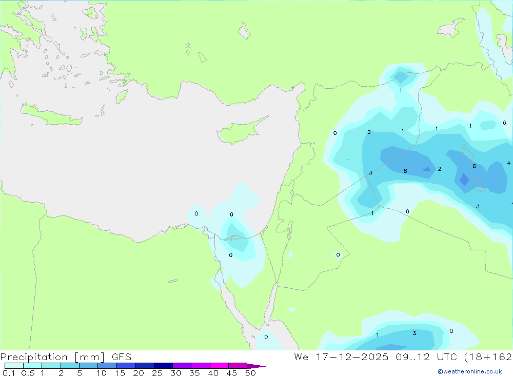Click the 0.1–0.5 mm legend color box
This screenshot has height=376, width=513.
coord(14,366)
